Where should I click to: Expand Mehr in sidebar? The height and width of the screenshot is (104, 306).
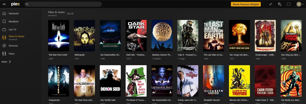click(6, 62)
